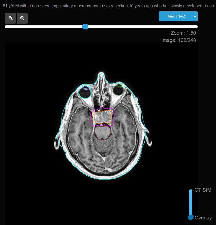
Task: Click inside the orange tumor contour
Action: coord(102,117)
